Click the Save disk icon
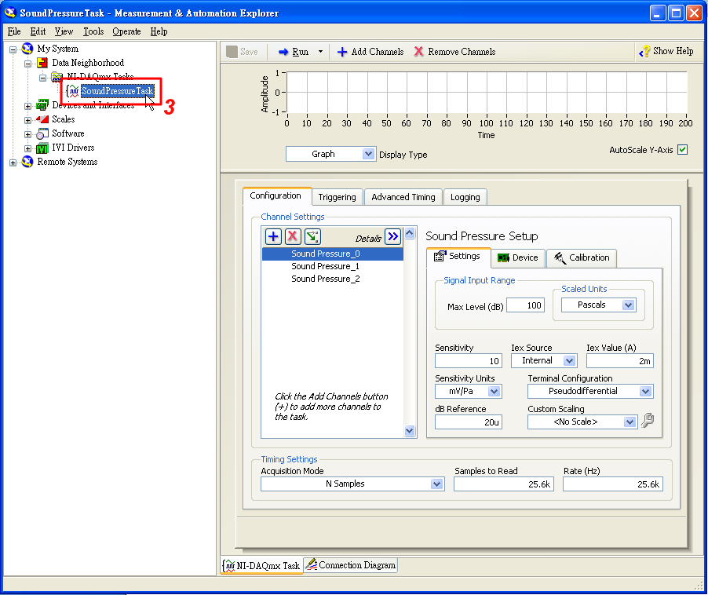 [x=232, y=52]
